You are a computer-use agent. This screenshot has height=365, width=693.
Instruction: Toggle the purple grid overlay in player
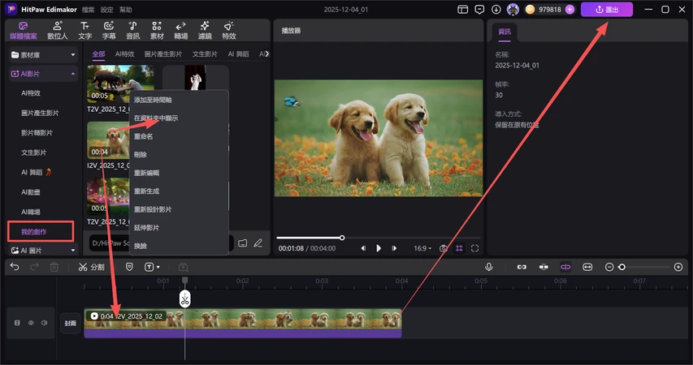coord(459,248)
